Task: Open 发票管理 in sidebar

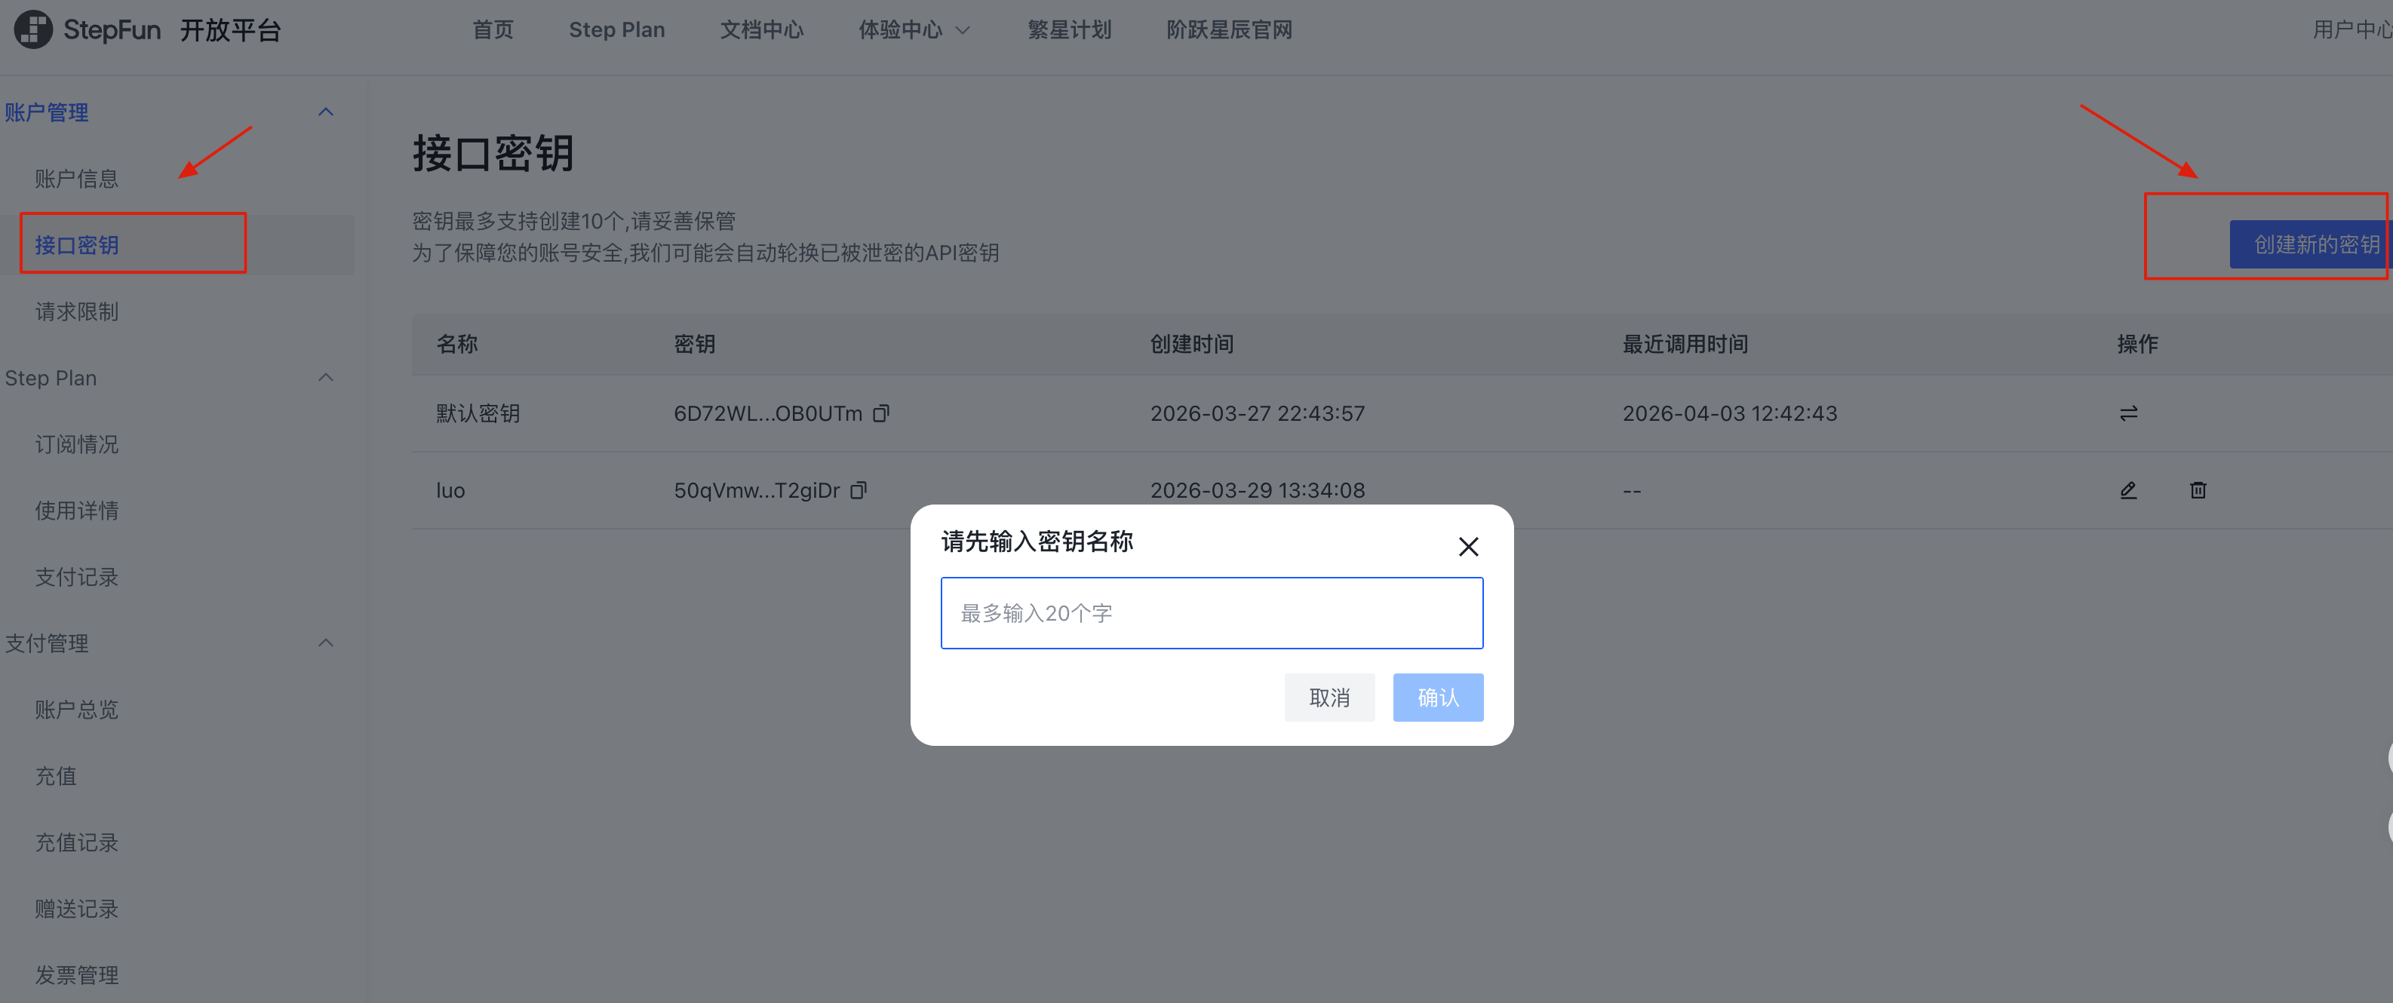Action: [76, 975]
